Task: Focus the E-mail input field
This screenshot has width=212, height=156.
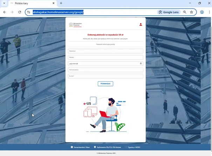Action: tap(105, 76)
